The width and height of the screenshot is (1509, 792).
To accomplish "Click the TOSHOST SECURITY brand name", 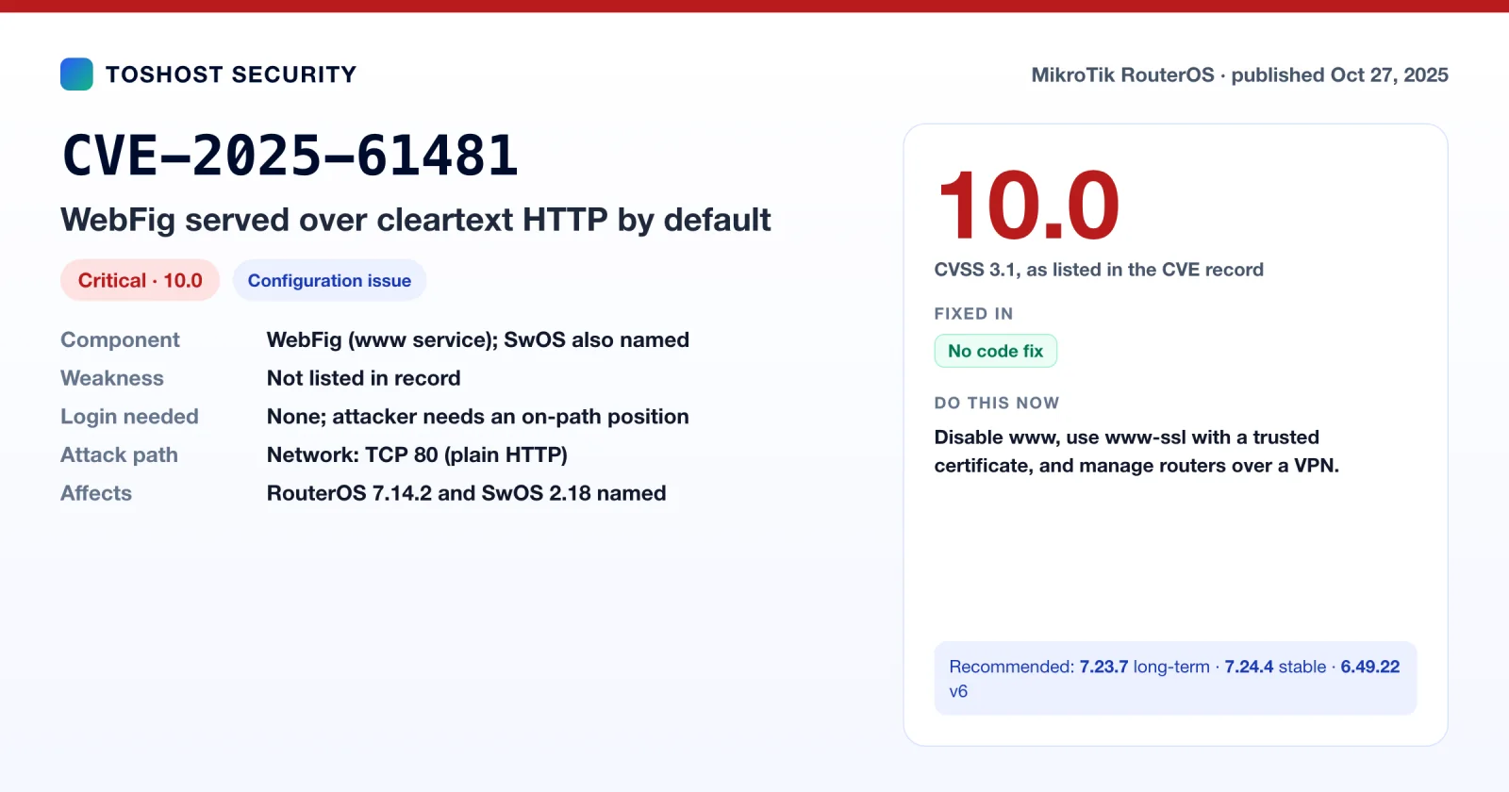I will 231,74.
